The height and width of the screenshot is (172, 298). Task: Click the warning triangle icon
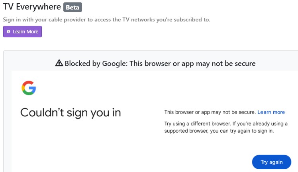(x=59, y=63)
